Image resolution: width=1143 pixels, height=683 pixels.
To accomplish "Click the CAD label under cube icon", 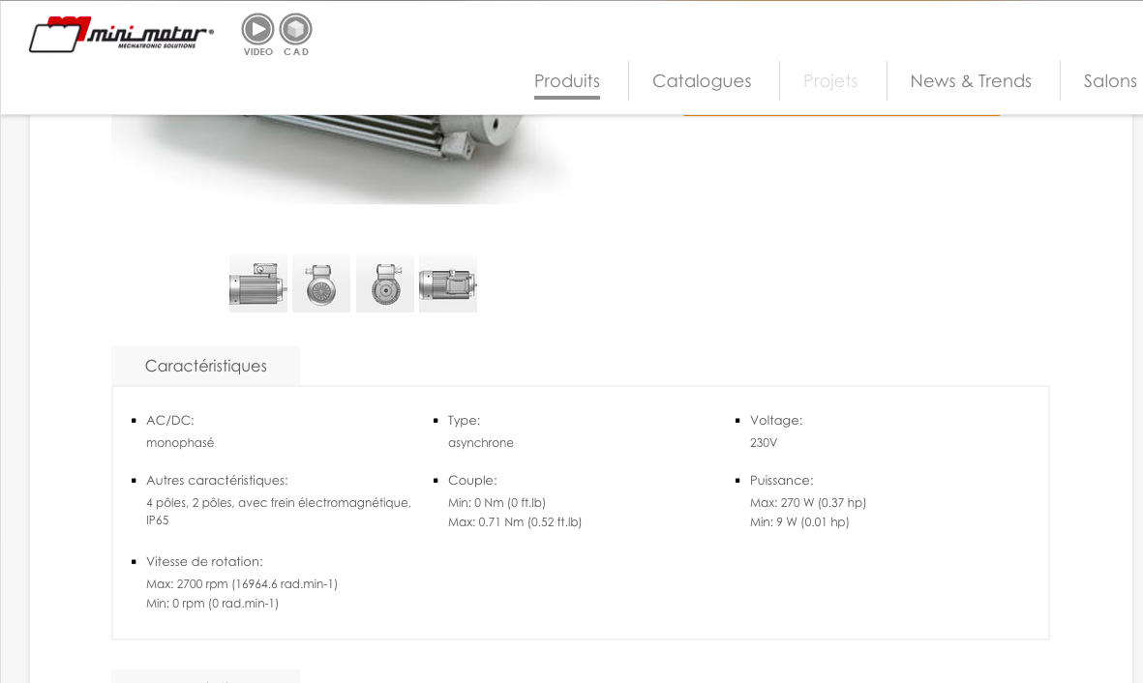I will coord(296,51).
